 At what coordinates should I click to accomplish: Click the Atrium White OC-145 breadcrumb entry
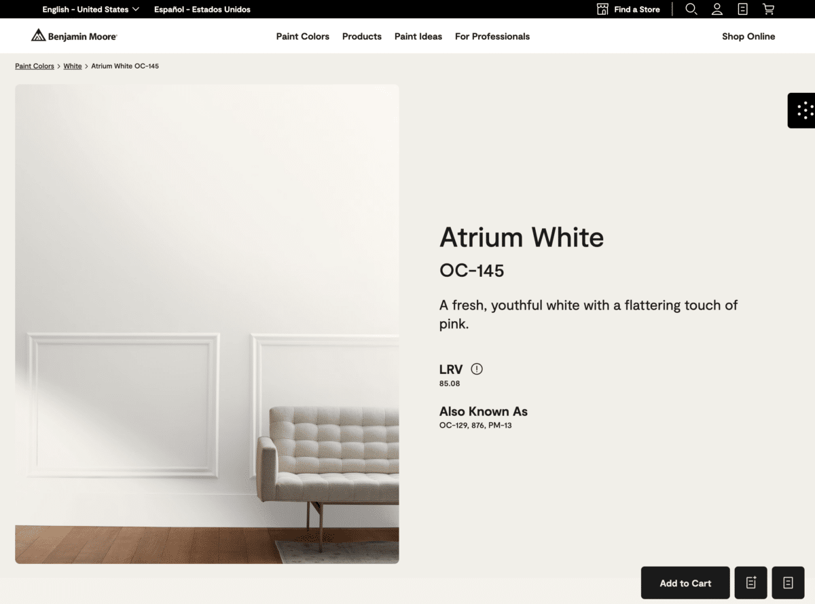pyautogui.click(x=125, y=66)
